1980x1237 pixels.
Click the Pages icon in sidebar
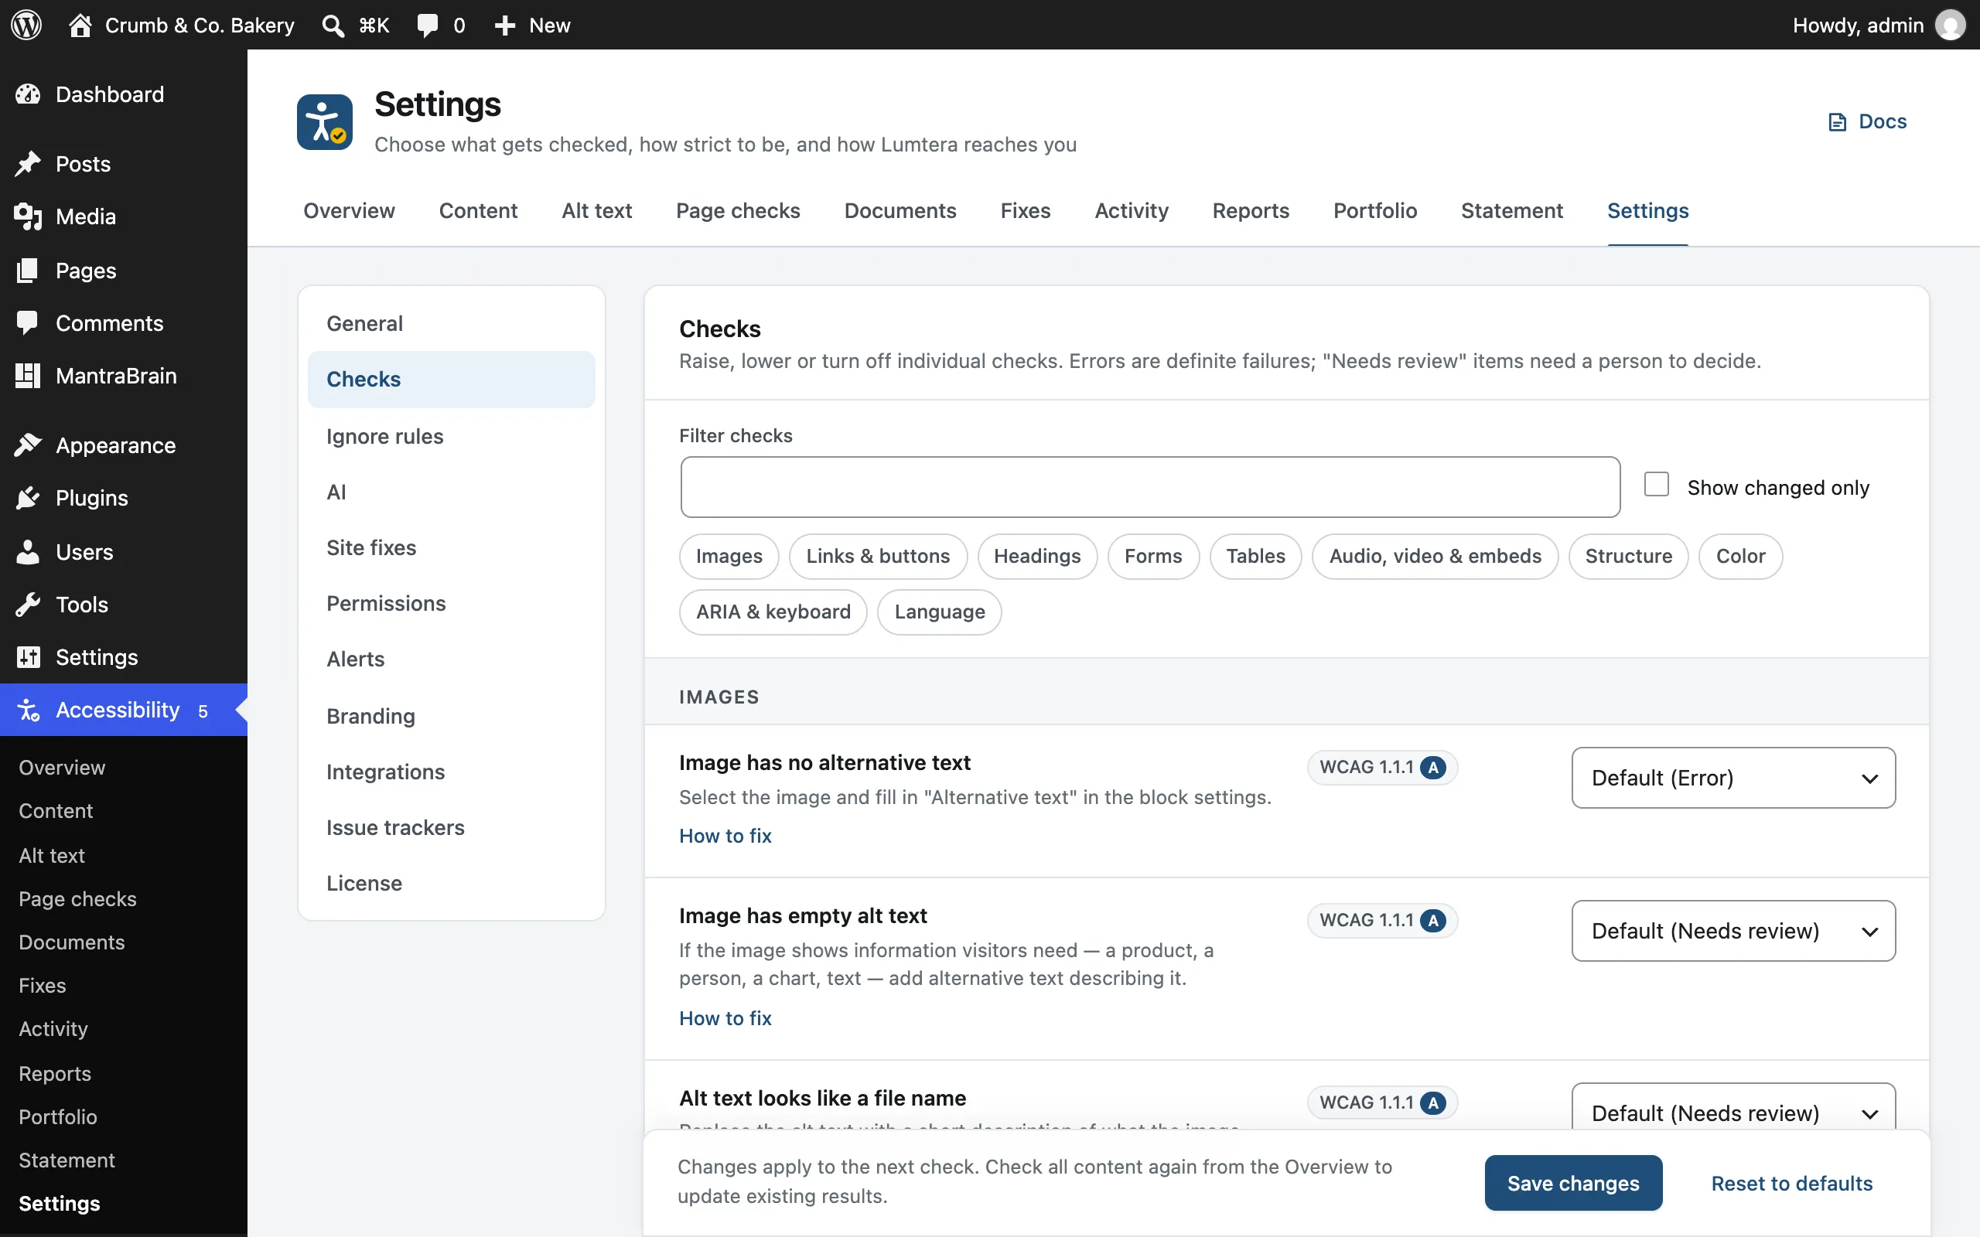28,270
